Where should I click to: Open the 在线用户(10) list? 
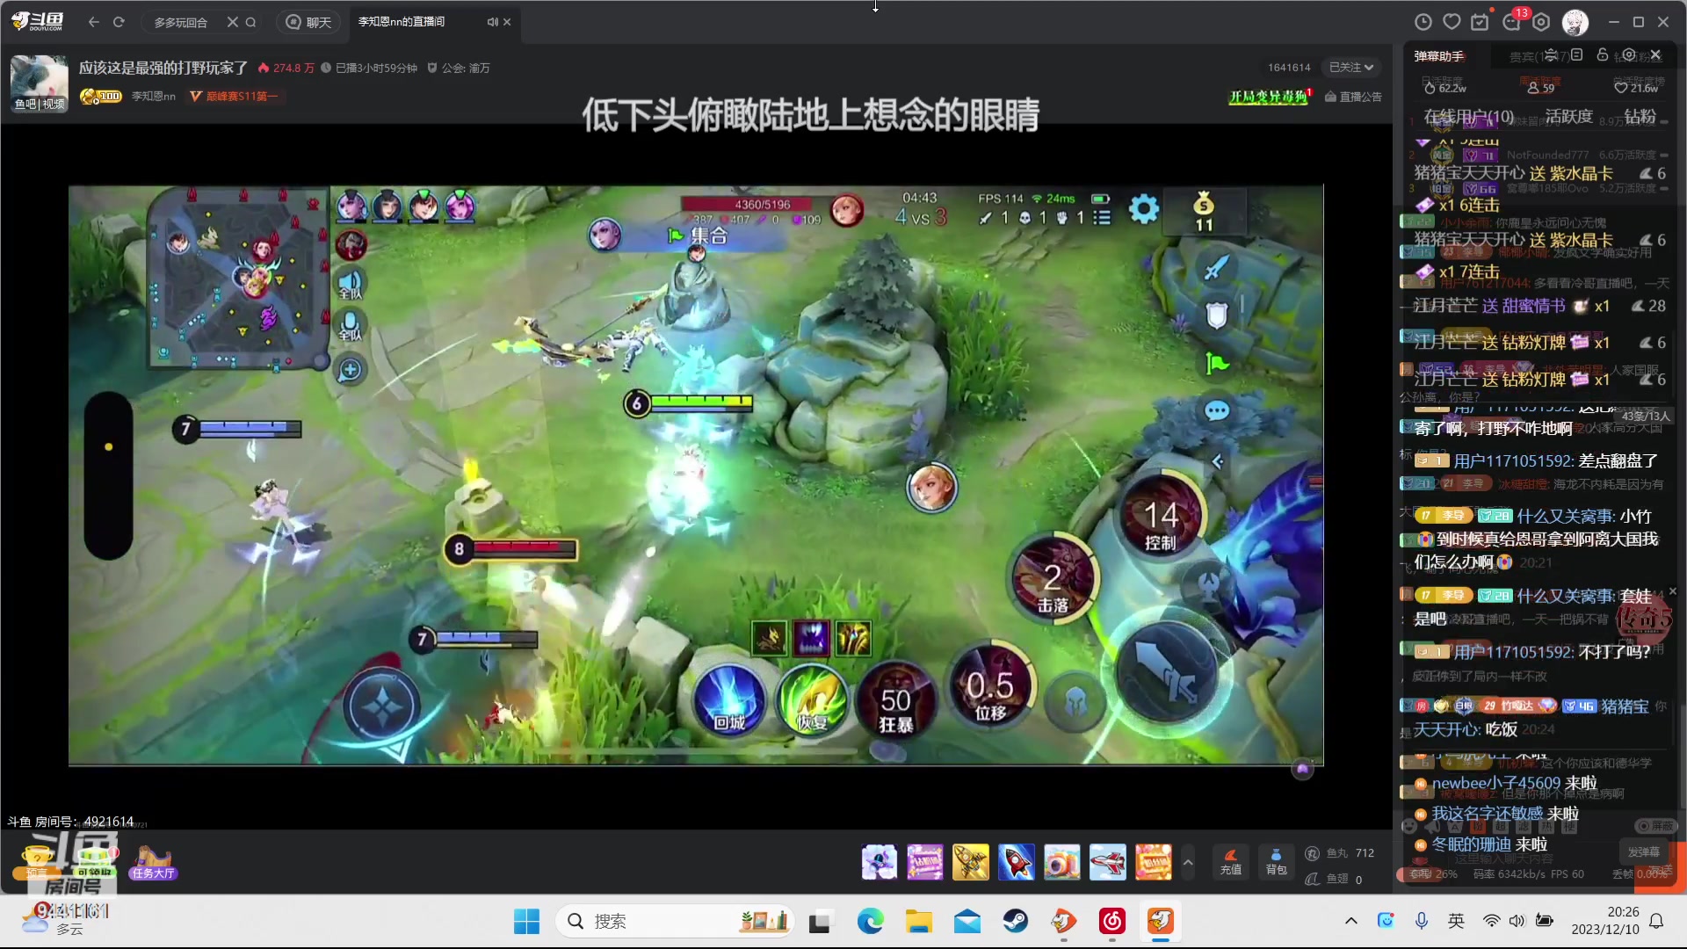(x=1468, y=117)
